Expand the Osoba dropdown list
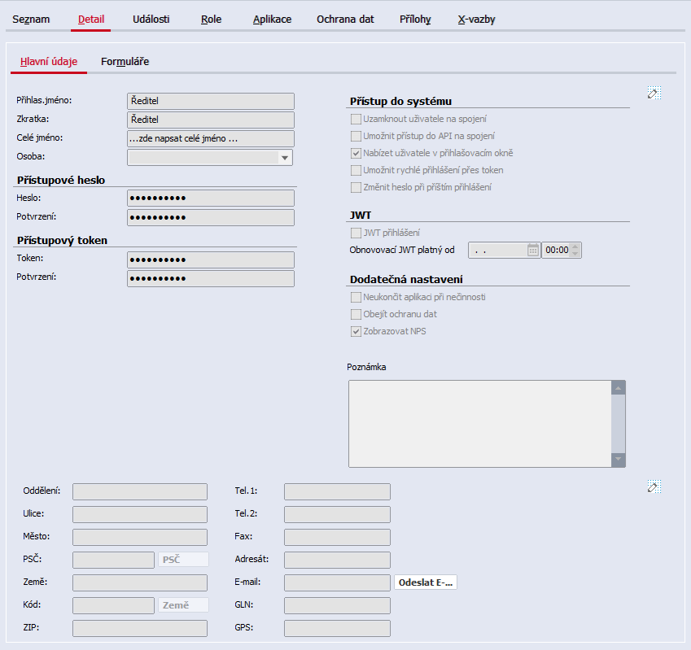This screenshot has height=650, width=691. tap(285, 158)
